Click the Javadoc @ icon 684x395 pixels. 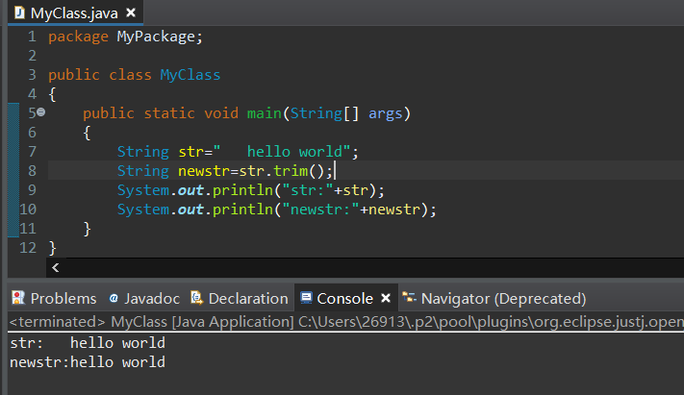114,298
